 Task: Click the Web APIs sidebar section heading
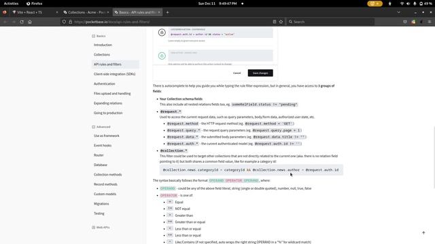(101, 228)
